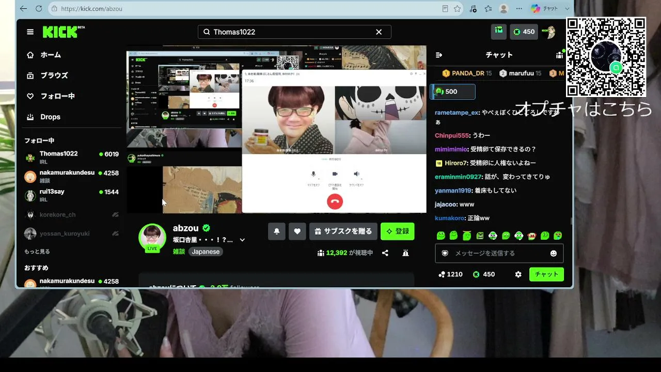Click the Thomas1022 search field

click(x=294, y=32)
